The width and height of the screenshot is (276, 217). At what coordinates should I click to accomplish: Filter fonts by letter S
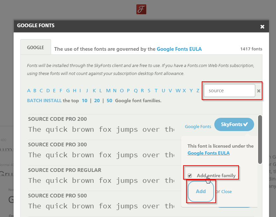coord(149,91)
